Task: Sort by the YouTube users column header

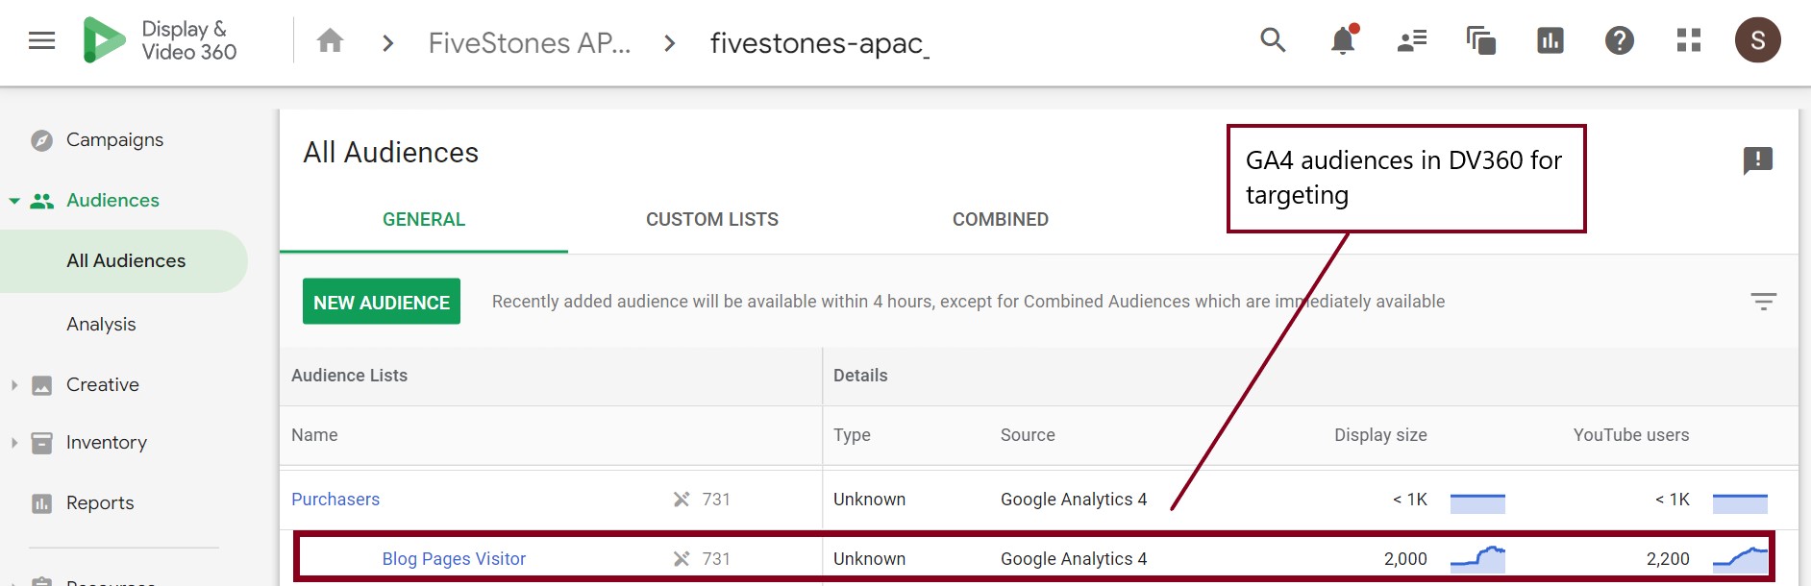Action: [1631, 435]
